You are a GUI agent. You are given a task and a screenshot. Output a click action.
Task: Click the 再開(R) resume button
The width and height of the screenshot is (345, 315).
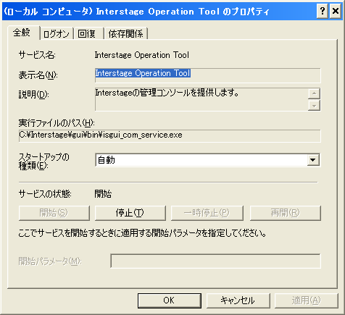285,213
